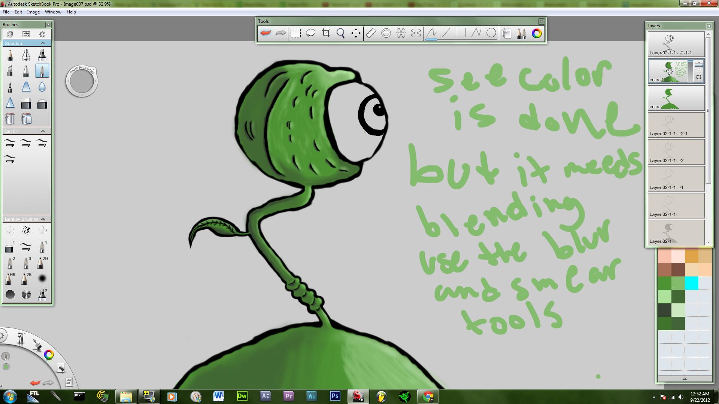
Task: Select the HB pencil in Bentley Brushes
Action: (10, 279)
